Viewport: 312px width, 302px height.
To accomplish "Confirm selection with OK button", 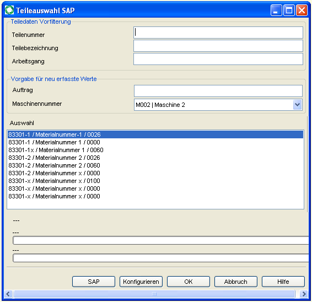I will coord(188,282).
